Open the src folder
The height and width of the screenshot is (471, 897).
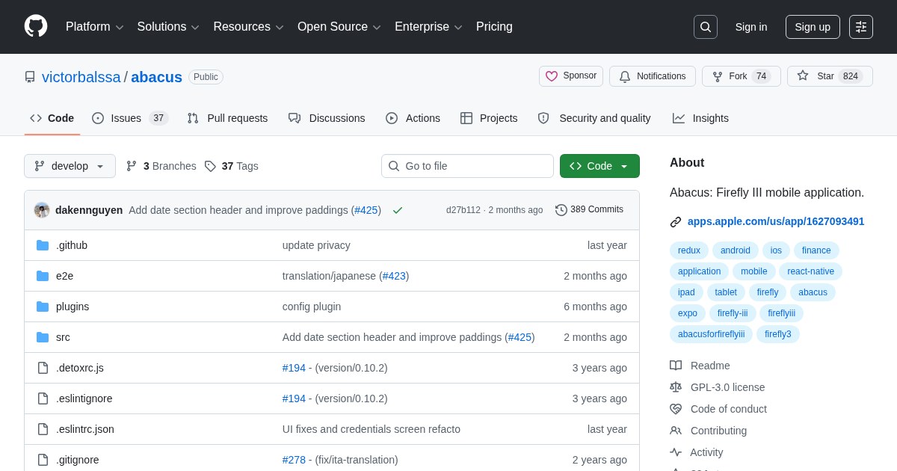(x=63, y=337)
